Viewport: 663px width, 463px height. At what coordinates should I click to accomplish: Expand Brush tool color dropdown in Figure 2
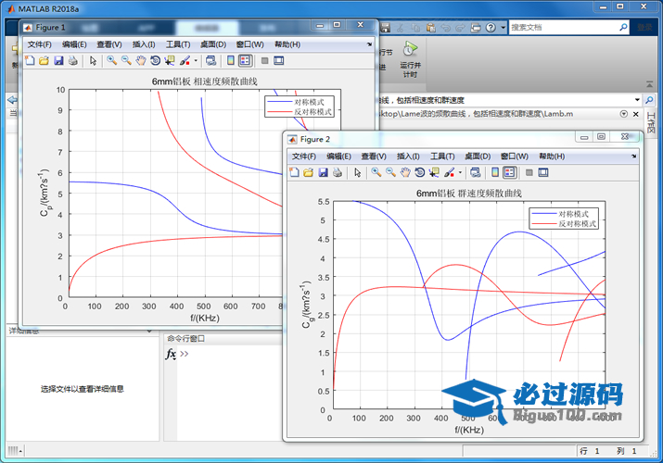pyautogui.click(x=460, y=172)
